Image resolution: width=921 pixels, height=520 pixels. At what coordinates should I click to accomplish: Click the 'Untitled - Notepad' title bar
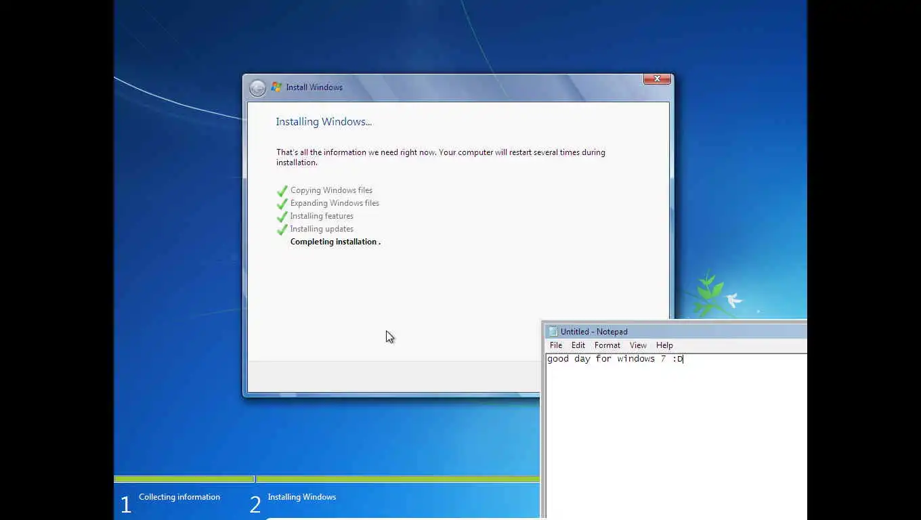(677, 332)
